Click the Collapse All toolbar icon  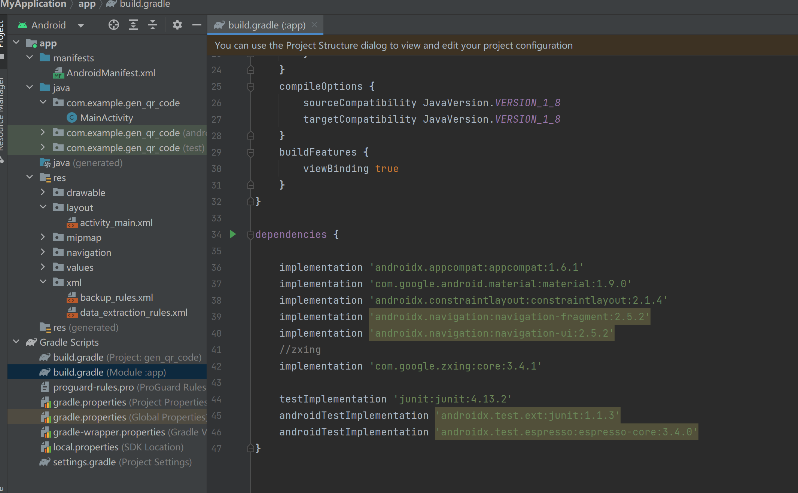tap(153, 25)
